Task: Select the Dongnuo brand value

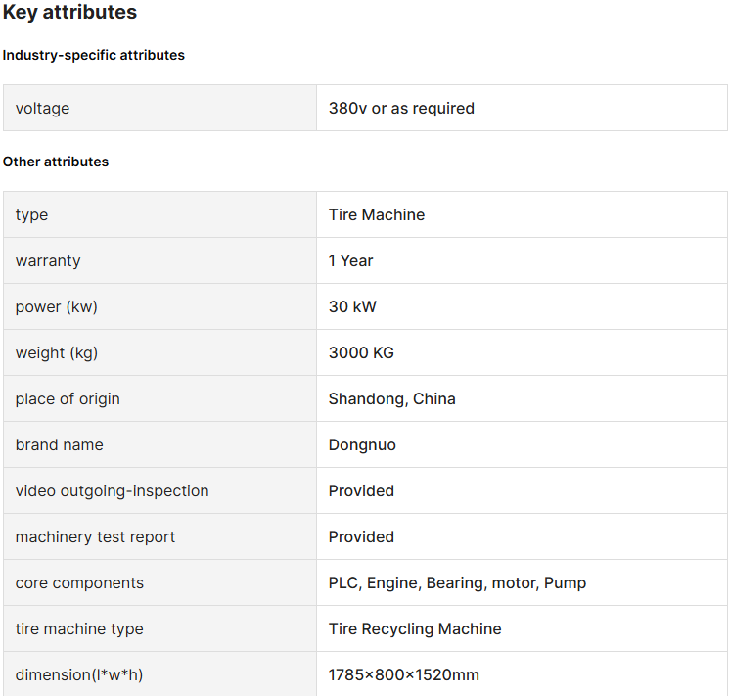Action: tap(362, 444)
